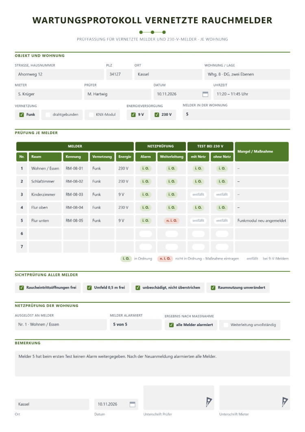Viewport: 305px width, 432px height.
Task: Click into the Bemerkung text area
Action: [152, 364]
